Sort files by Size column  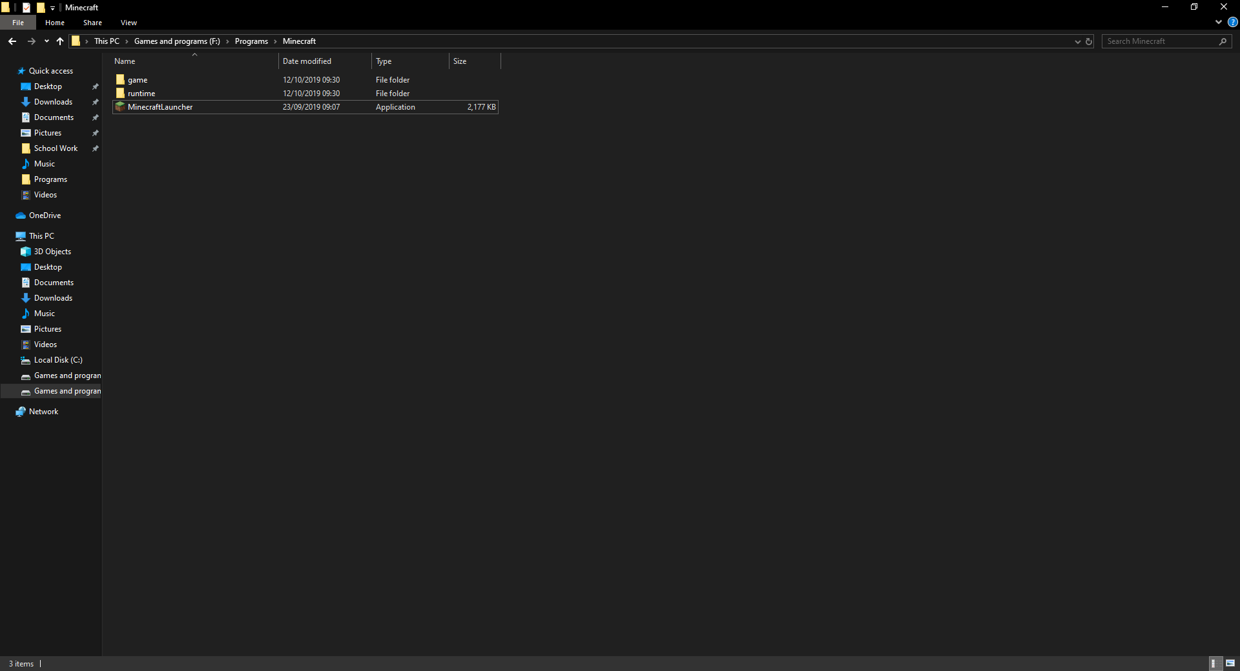point(475,61)
